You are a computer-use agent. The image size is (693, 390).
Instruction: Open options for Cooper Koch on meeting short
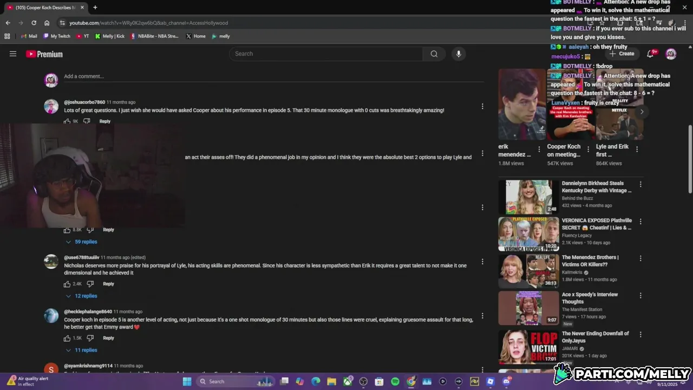tap(587, 149)
